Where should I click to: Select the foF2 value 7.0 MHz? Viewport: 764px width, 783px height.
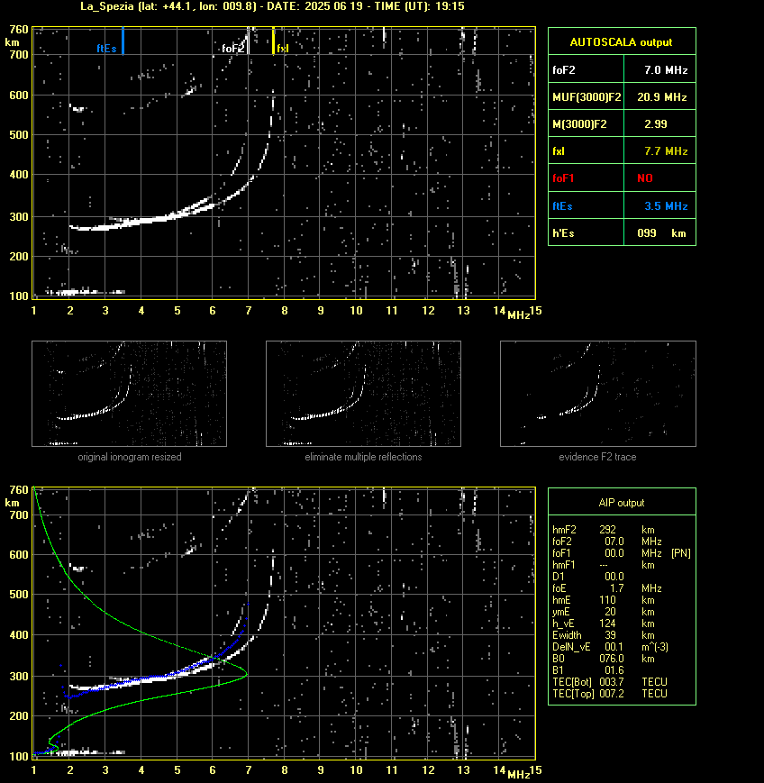coord(666,70)
